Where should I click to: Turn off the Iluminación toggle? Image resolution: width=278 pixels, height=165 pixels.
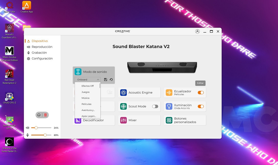[x=201, y=106]
